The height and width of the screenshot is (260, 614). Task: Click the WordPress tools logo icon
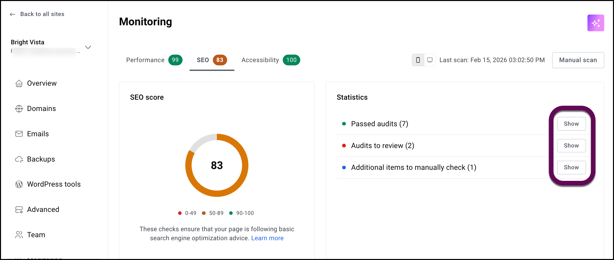point(19,184)
